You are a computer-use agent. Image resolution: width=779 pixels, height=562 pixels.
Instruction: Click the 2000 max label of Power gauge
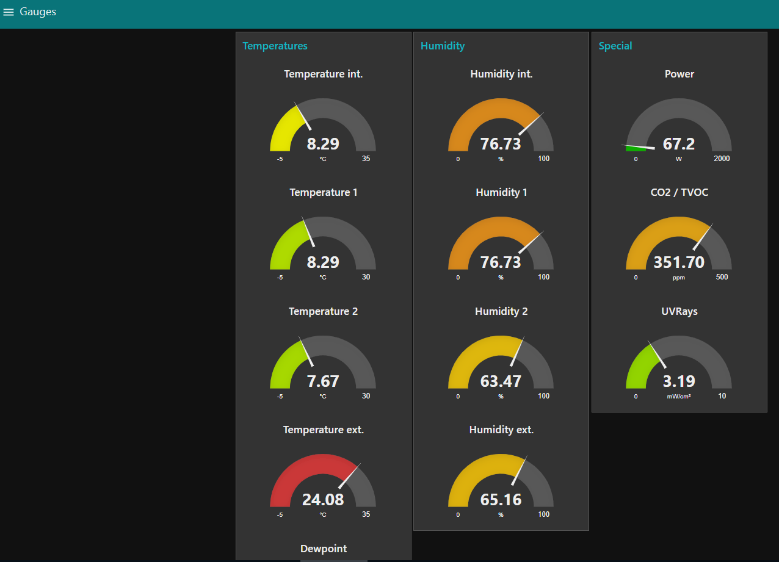(x=722, y=159)
